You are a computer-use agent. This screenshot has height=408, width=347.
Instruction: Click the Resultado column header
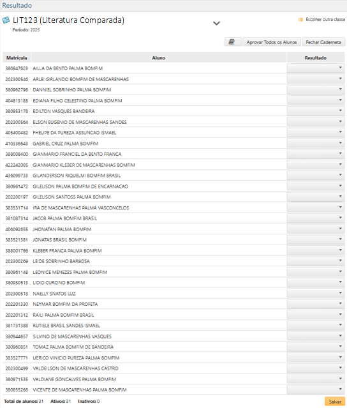(x=316, y=57)
